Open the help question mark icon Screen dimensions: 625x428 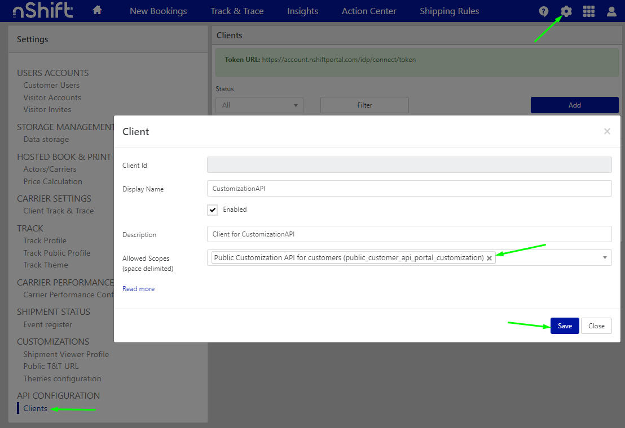(543, 11)
